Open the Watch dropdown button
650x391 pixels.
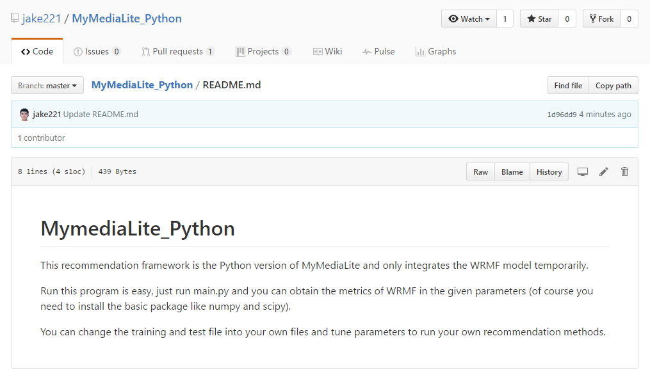469,19
